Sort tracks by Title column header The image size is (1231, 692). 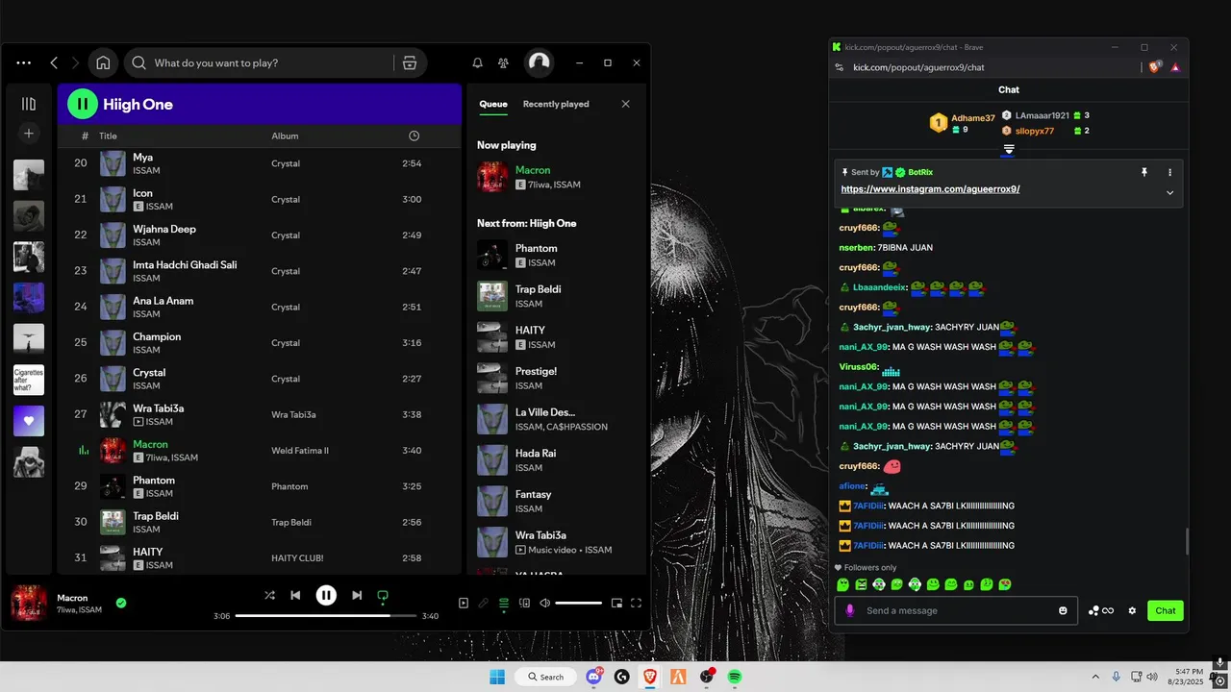108,136
